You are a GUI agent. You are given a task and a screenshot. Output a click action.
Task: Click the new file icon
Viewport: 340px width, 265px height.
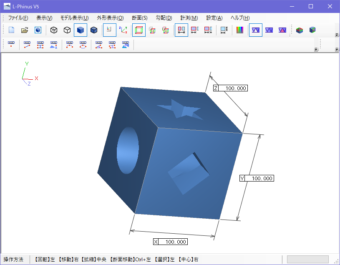tap(12, 30)
